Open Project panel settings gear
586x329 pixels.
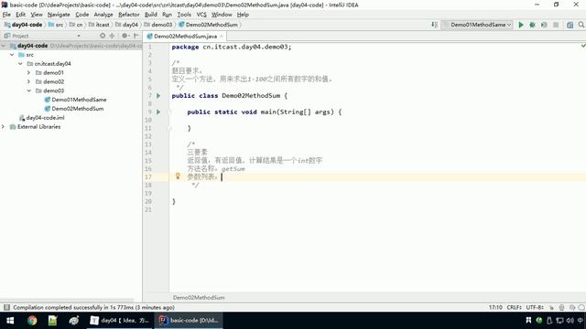(125, 36)
